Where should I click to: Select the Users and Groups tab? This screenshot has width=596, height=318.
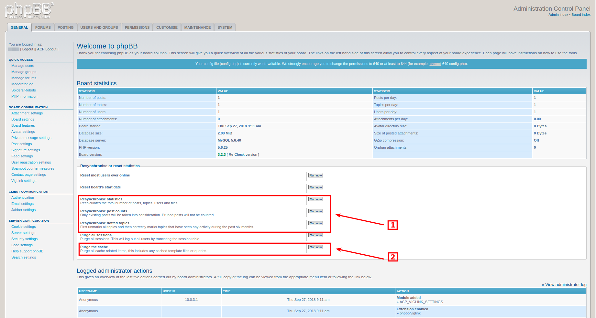pyautogui.click(x=99, y=27)
